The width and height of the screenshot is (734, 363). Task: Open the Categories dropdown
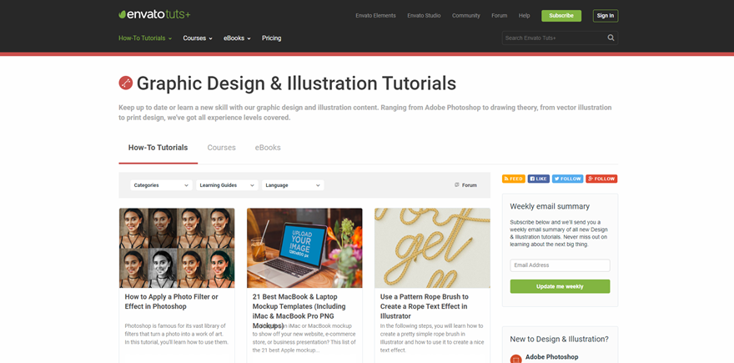[x=161, y=185]
